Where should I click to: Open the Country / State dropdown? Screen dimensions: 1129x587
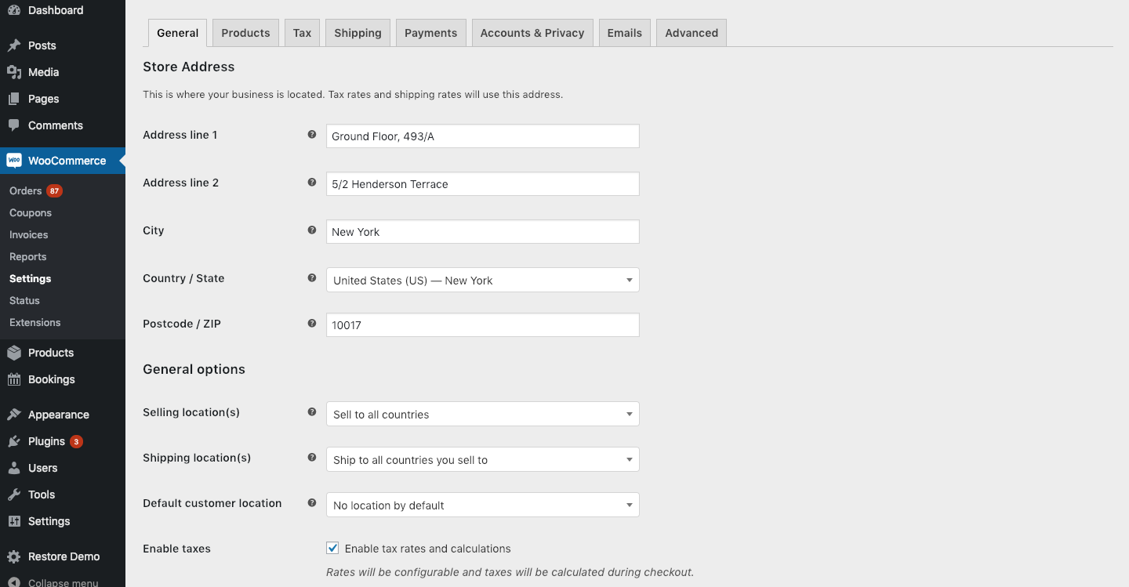point(482,281)
